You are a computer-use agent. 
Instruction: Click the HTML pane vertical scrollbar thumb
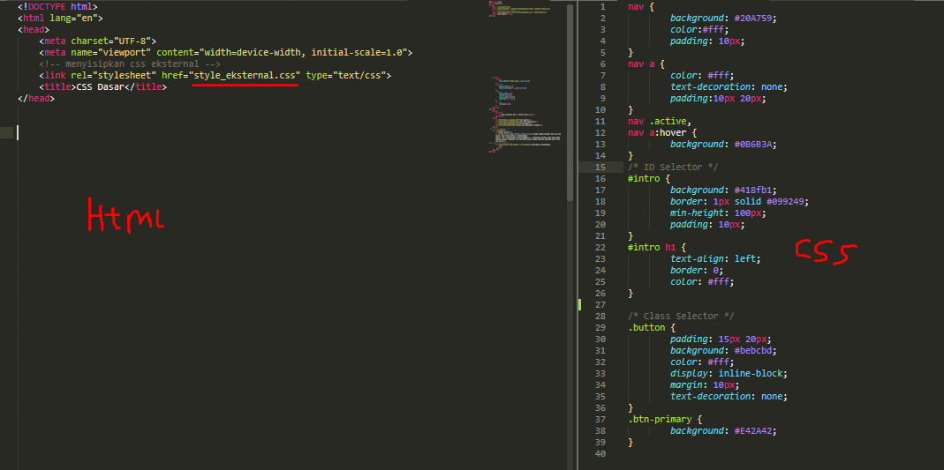570,102
